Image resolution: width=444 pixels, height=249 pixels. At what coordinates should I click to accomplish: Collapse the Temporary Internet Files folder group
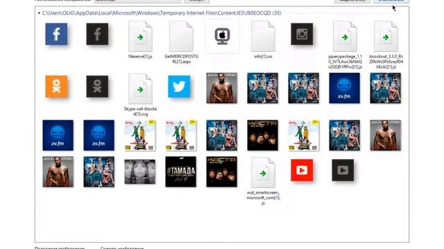(39, 13)
